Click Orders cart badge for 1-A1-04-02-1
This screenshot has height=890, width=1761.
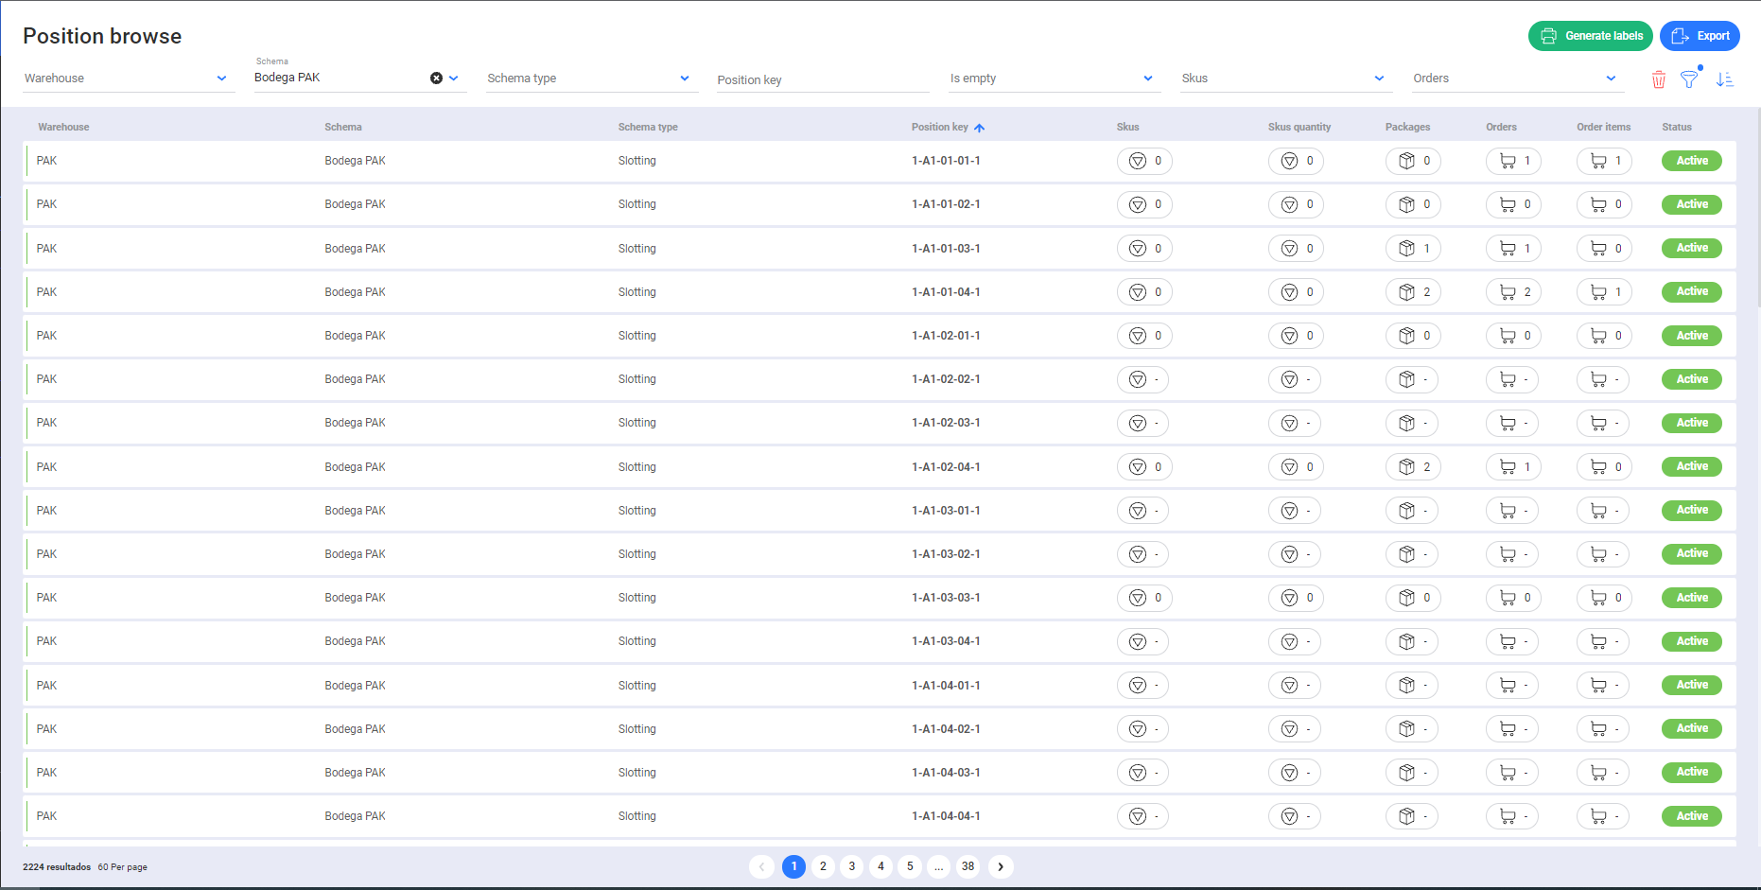tap(1512, 729)
